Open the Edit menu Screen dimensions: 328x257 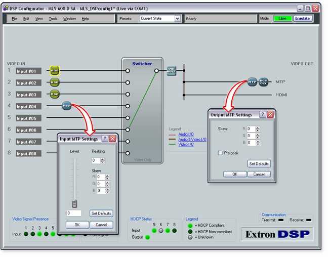(26, 19)
